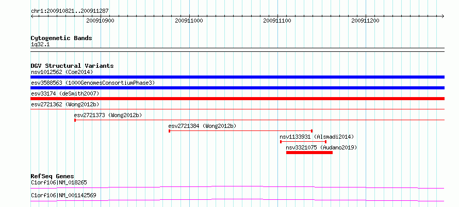Open the C1orf106|NM_001142569 gene label
The height and width of the screenshot is (207, 459).
[63, 196]
